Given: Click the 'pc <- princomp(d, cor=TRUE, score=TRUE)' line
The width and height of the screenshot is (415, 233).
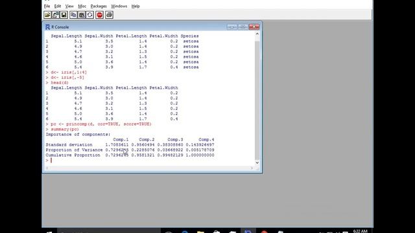Looking at the screenshot, I should pos(101,124).
